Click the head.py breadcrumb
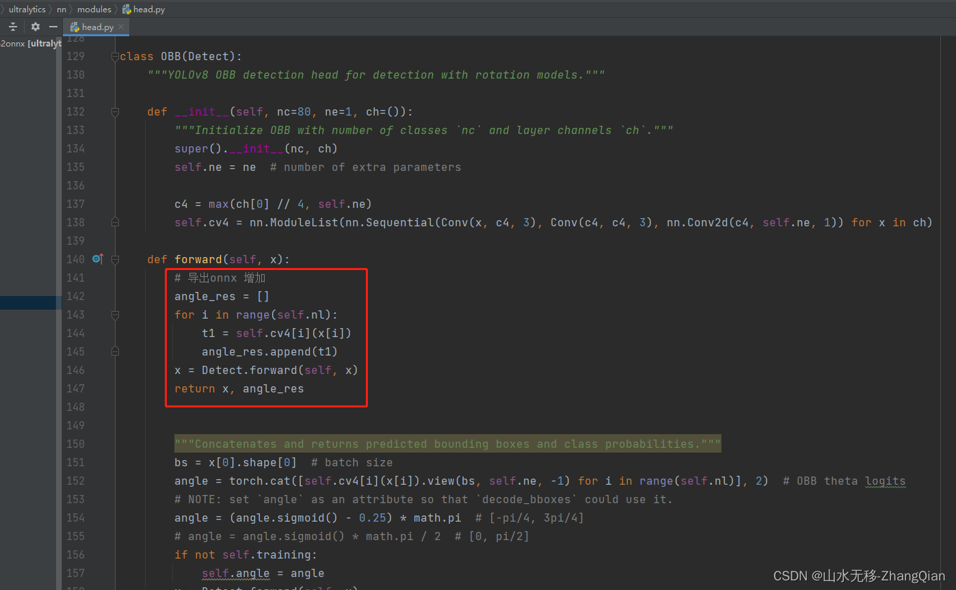 click(x=144, y=10)
